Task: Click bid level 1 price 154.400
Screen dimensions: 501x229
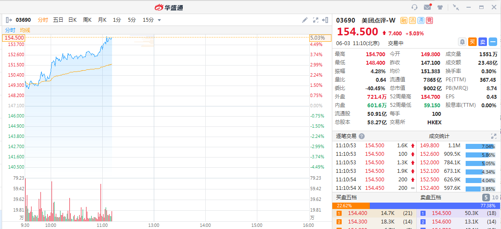Action: 357,213
